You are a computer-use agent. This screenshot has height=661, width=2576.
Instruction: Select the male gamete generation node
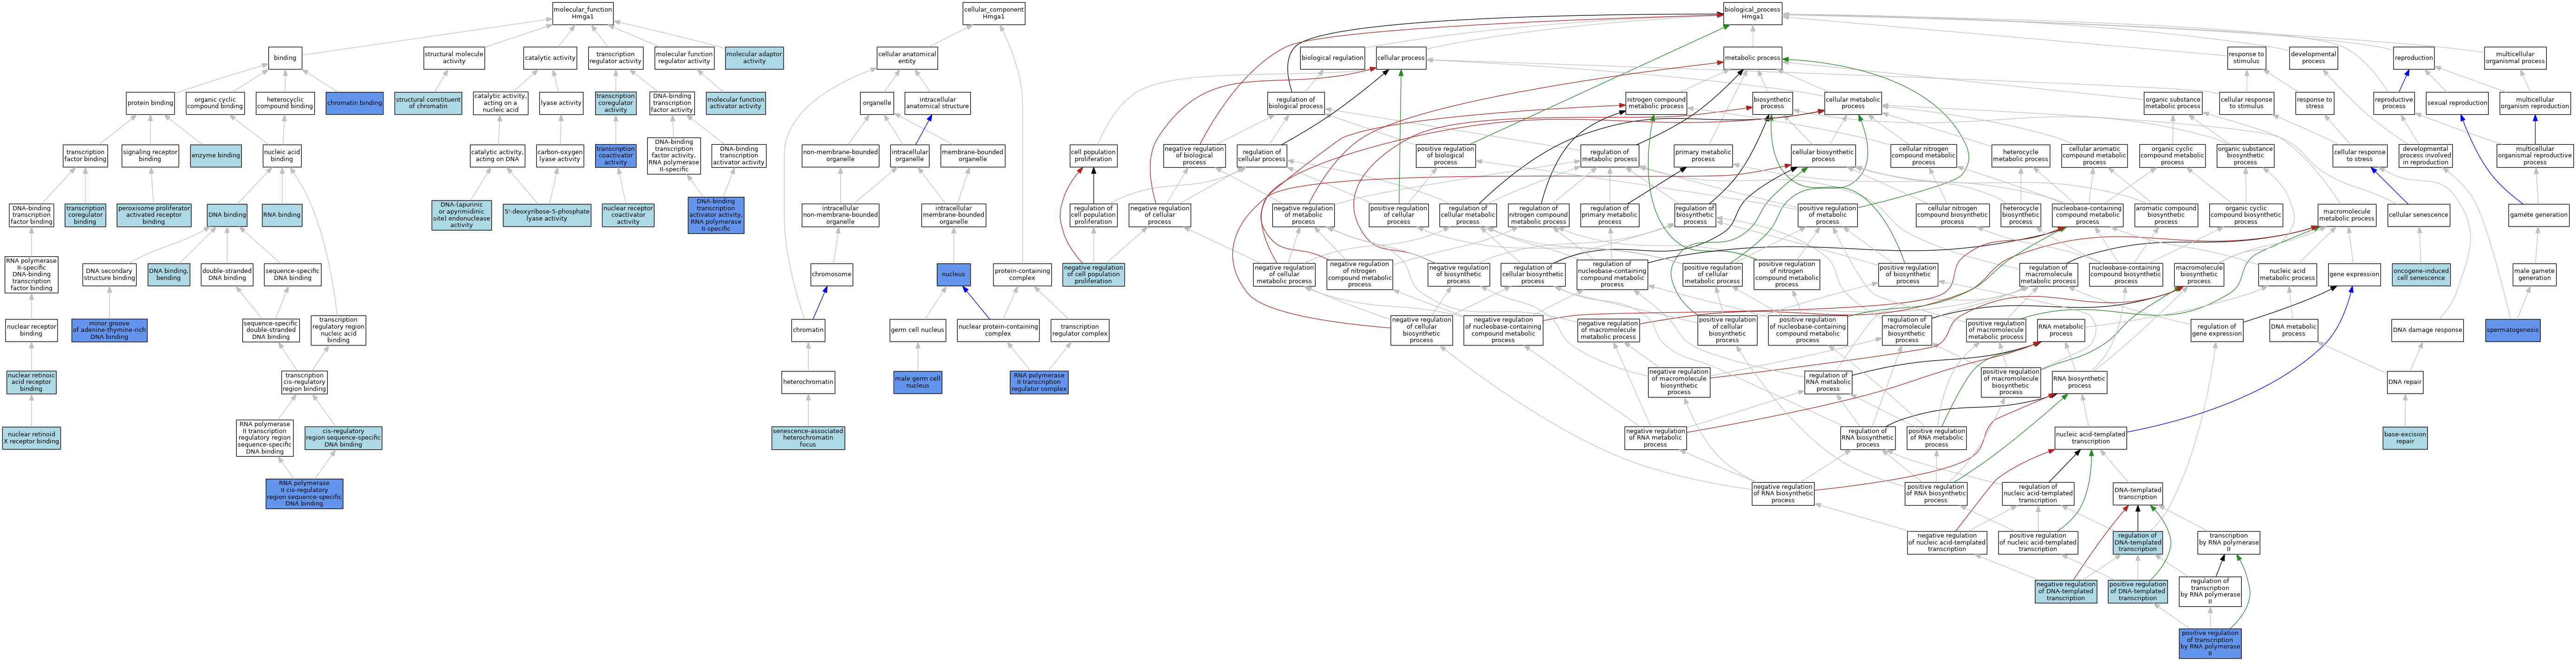[x=2534, y=274]
